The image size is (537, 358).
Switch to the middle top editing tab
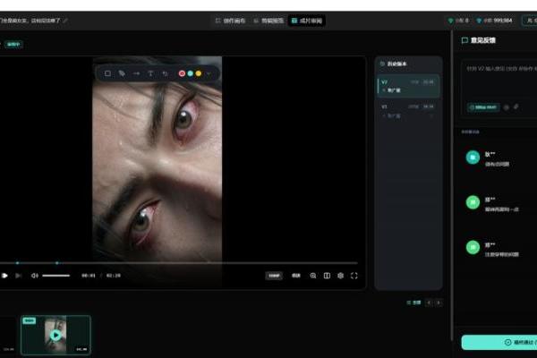pyautogui.click(x=269, y=21)
